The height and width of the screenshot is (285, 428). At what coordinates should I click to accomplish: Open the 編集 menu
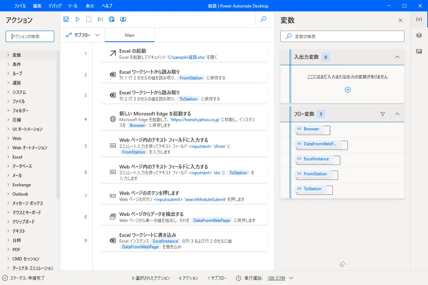pos(37,6)
